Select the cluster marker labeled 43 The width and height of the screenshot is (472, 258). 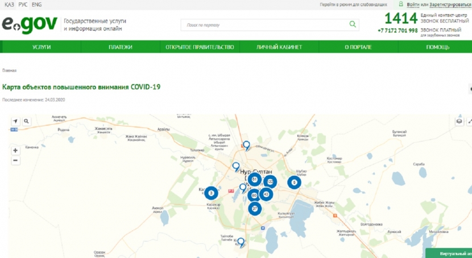click(266, 194)
